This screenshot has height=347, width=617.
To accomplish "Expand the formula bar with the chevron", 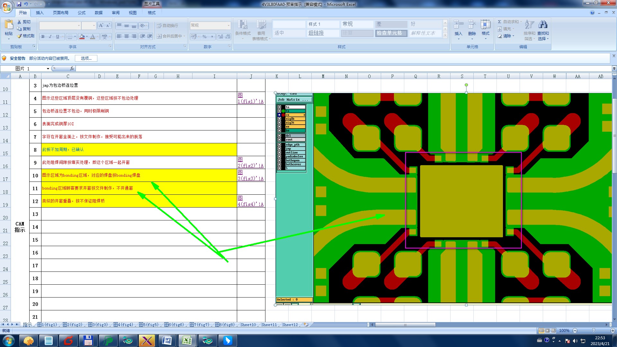I will point(614,68).
